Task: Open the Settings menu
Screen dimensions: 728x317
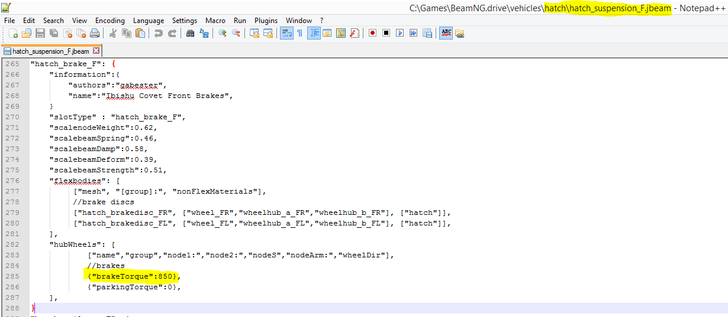Action: (x=185, y=20)
